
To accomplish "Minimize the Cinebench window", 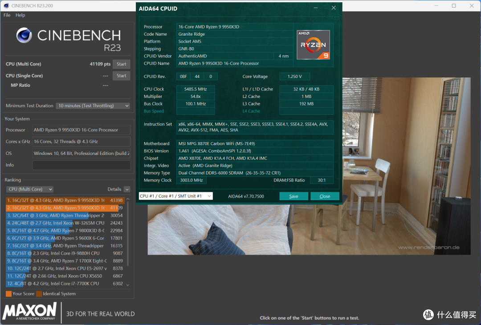I will [436, 5].
